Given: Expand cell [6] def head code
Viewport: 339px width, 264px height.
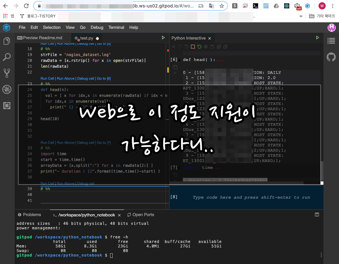Looking at the screenshot, I should coord(180,60).
